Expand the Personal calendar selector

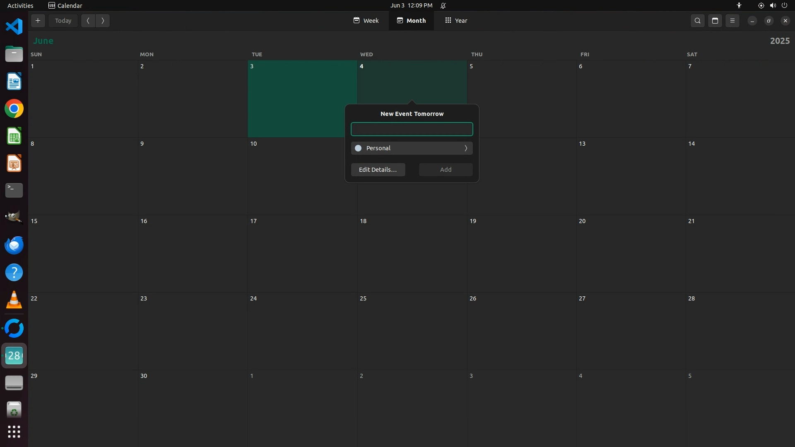(465, 148)
